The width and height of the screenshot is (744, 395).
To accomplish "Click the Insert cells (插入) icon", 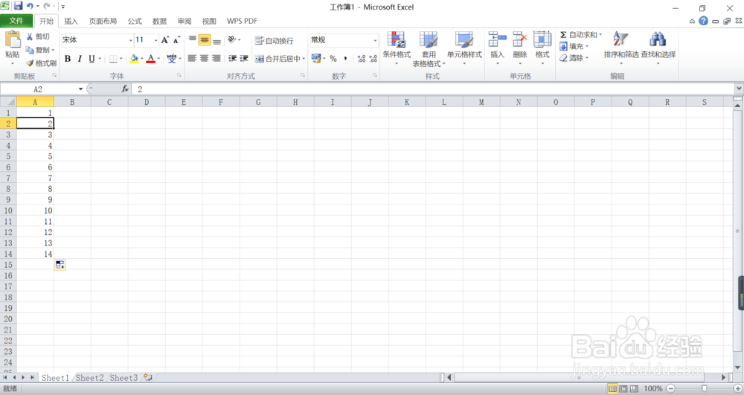I will (x=497, y=39).
